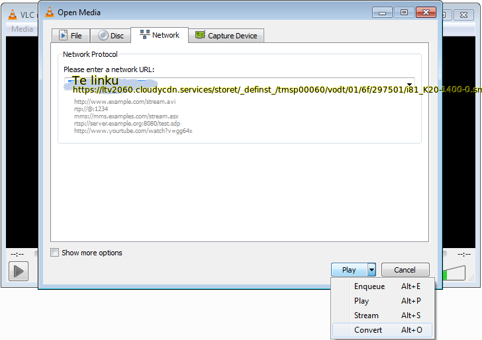This screenshot has width=482, height=340.
Task: Close the Open Media dialog
Action: click(x=426, y=13)
